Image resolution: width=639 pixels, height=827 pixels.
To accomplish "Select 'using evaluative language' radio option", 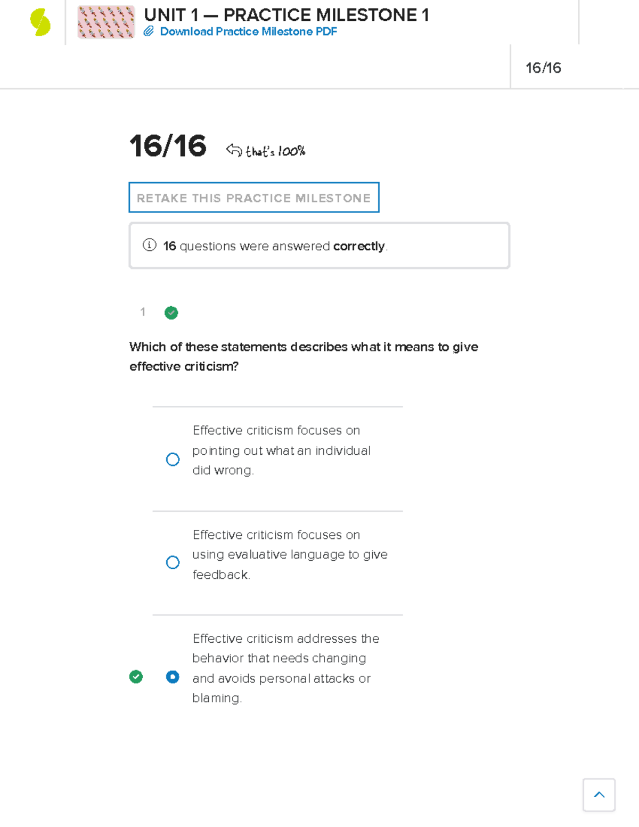I will [173, 562].
